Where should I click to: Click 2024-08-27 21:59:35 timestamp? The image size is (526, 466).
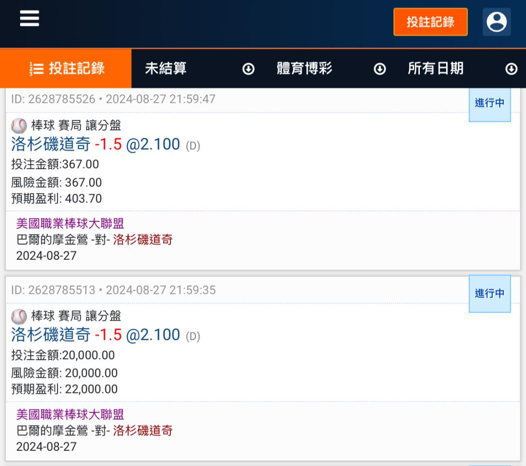tap(161, 290)
